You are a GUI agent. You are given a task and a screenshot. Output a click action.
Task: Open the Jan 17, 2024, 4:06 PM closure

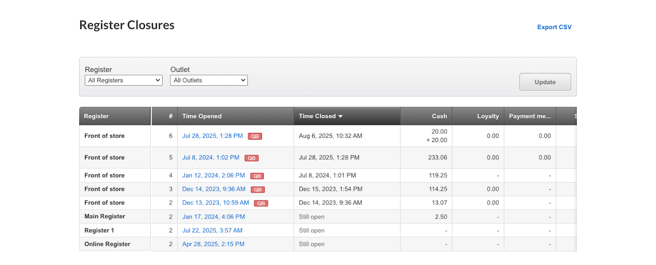pos(213,217)
